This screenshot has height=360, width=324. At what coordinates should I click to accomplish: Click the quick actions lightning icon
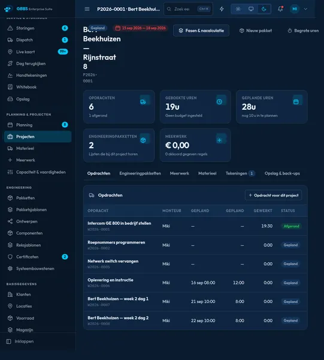[x=222, y=9]
